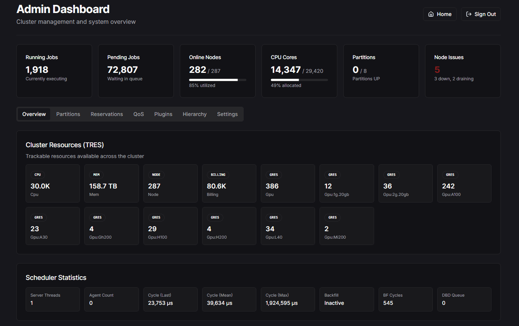Open the Node Issues card showing 5
Screen dimensions: 519x326
click(x=463, y=71)
